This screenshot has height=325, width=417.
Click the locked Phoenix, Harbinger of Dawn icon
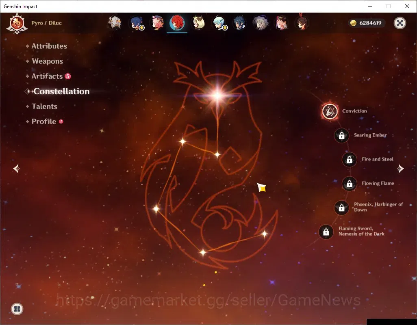click(x=342, y=208)
